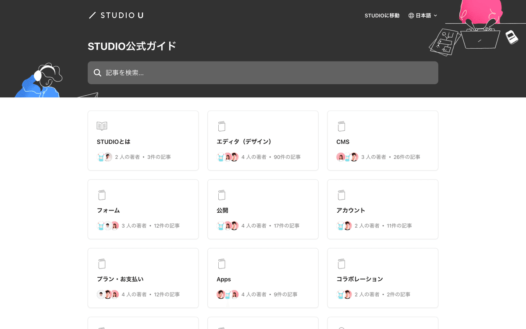
Task: Click the book icon on エディタ(デザイン) card
Action: [222, 126]
